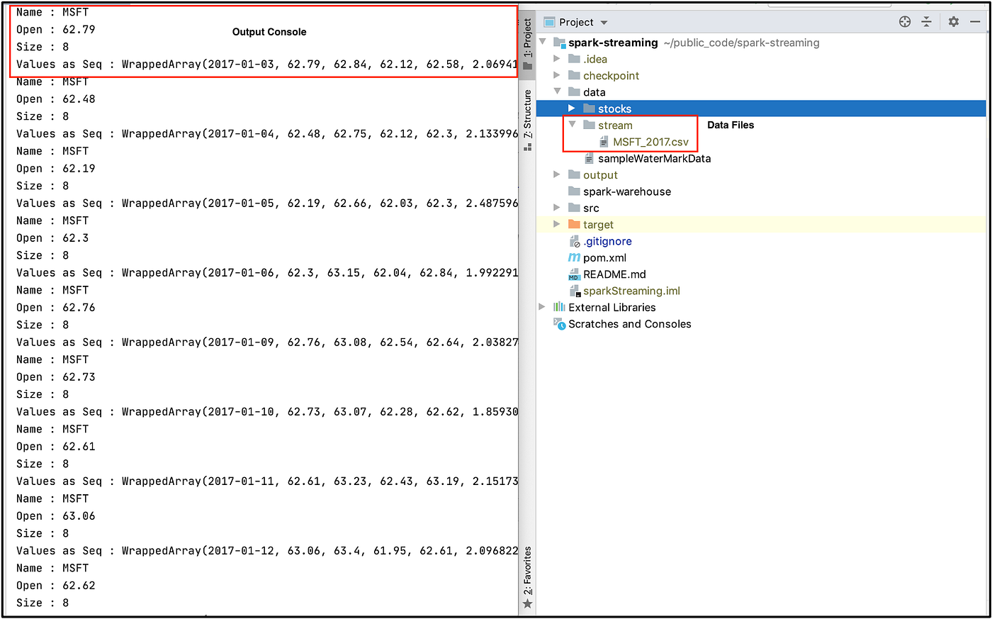992x619 pixels.
Task: Expand the .idea folder
Action: click(557, 59)
